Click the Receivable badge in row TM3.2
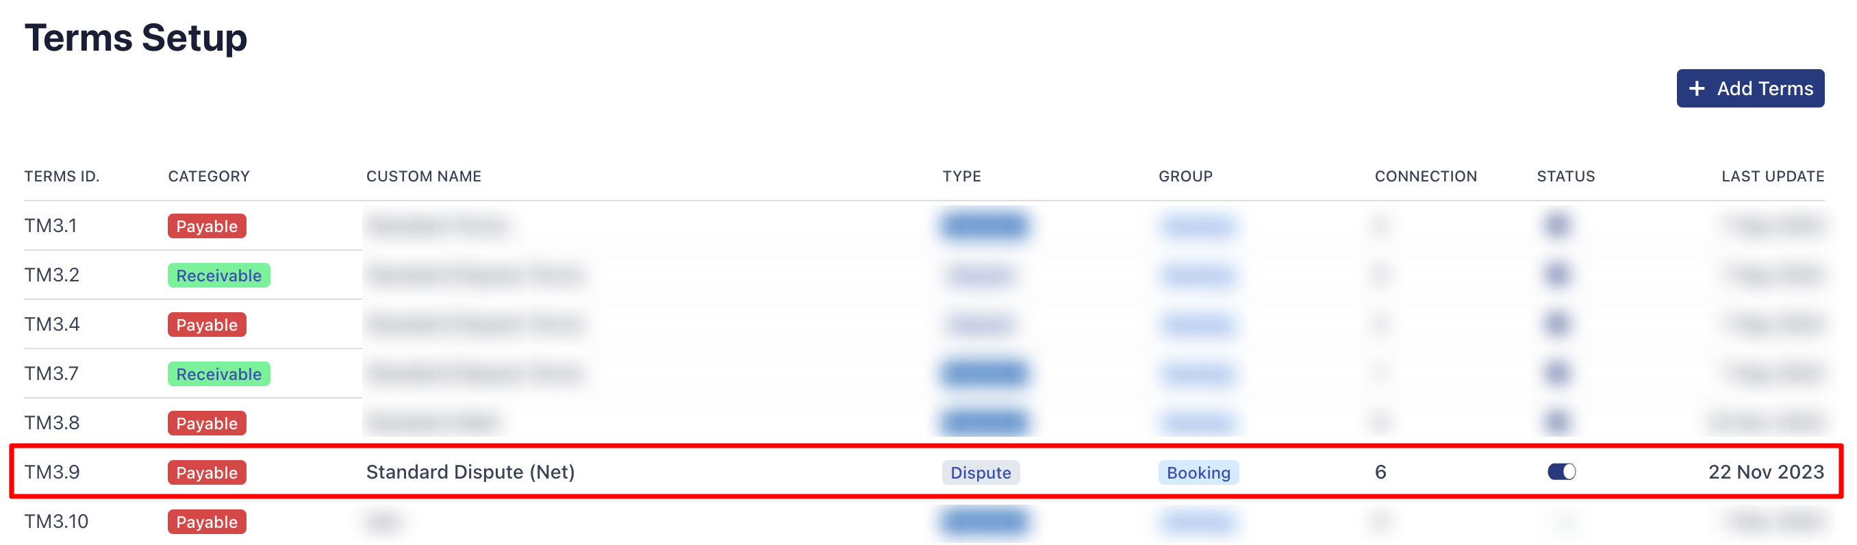 (x=218, y=275)
